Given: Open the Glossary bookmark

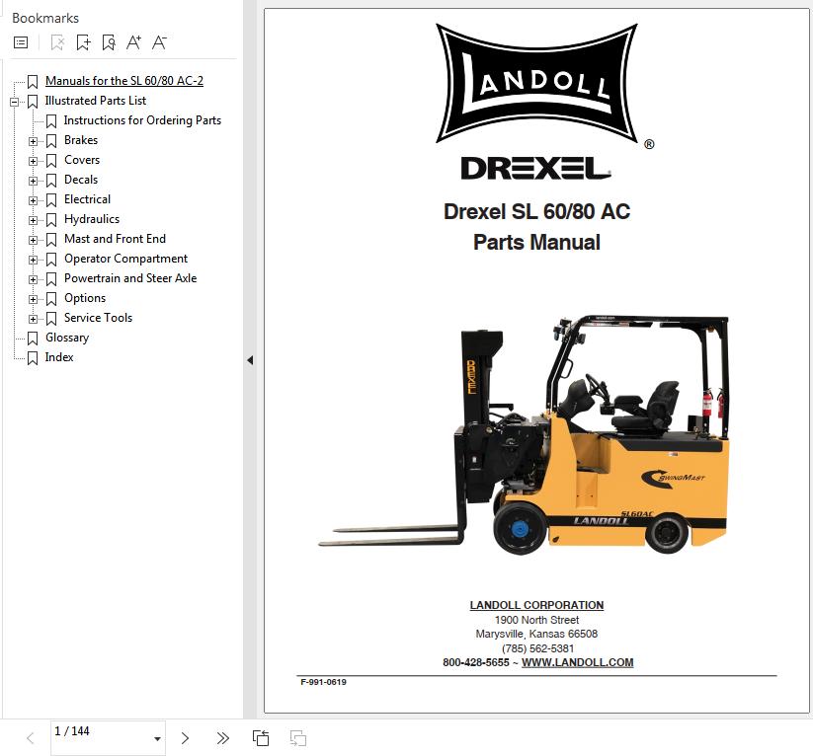Looking at the screenshot, I should [x=67, y=338].
